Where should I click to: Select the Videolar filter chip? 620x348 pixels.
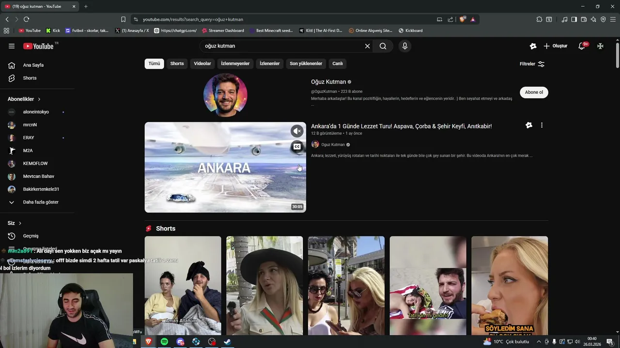pyautogui.click(x=202, y=63)
